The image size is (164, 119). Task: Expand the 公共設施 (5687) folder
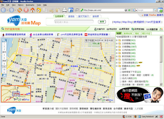(117, 50)
